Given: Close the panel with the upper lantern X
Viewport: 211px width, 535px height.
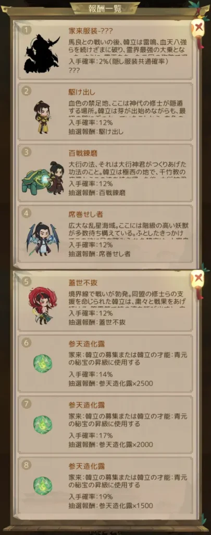Looking at the screenshot, I should pyautogui.click(x=198, y=28).
